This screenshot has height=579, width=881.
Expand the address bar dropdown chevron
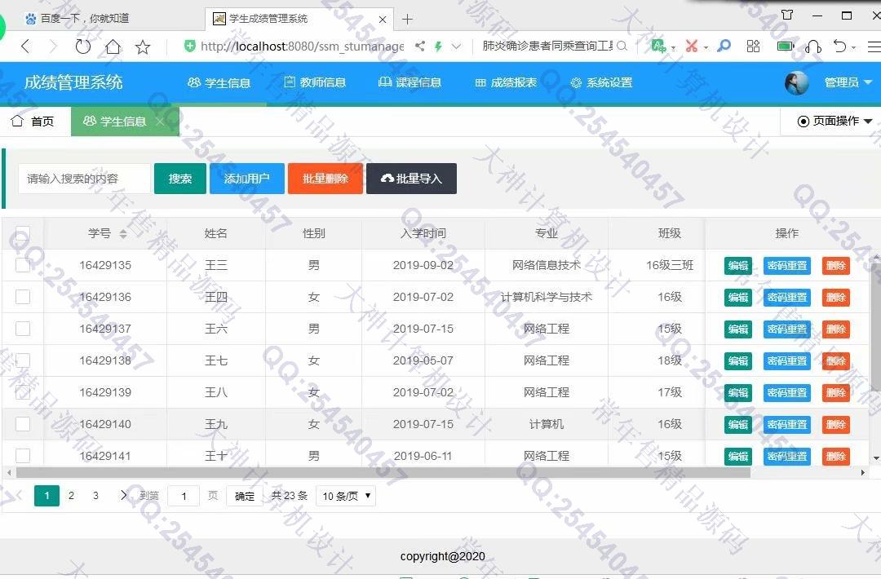pyautogui.click(x=456, y=46)
